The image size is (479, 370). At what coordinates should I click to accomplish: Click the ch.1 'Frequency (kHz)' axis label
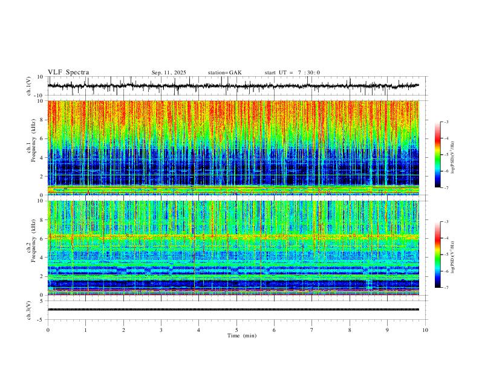pyautogui.click(x=34, y=140)
